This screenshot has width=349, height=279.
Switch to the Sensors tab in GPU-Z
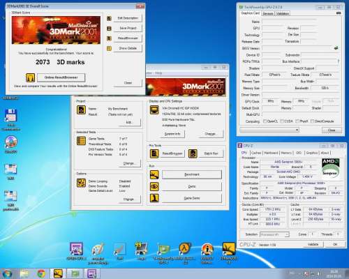pos(268,13)
